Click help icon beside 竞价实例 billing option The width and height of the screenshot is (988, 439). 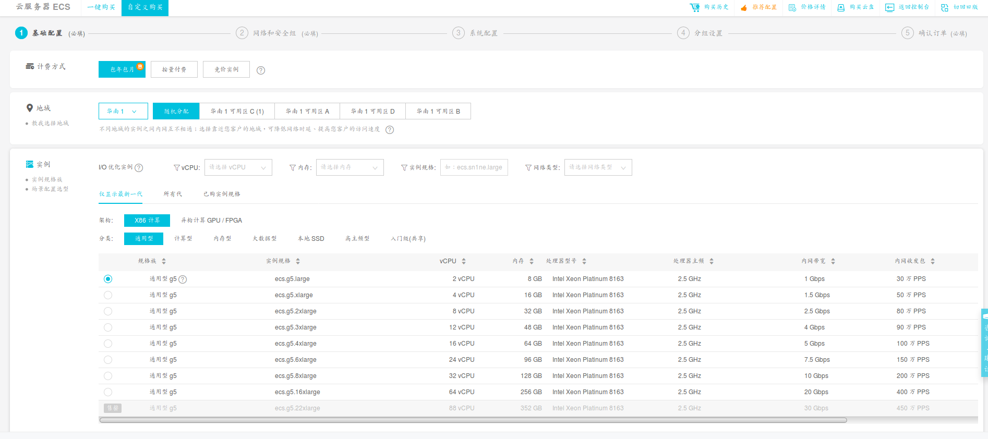[x=261, y=70]
